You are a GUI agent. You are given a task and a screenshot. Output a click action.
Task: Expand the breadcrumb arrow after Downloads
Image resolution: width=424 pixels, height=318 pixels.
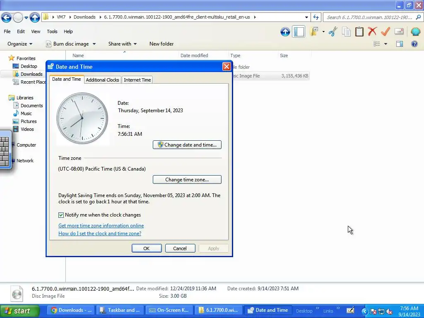pyautogui.click(x=100, y=17)
